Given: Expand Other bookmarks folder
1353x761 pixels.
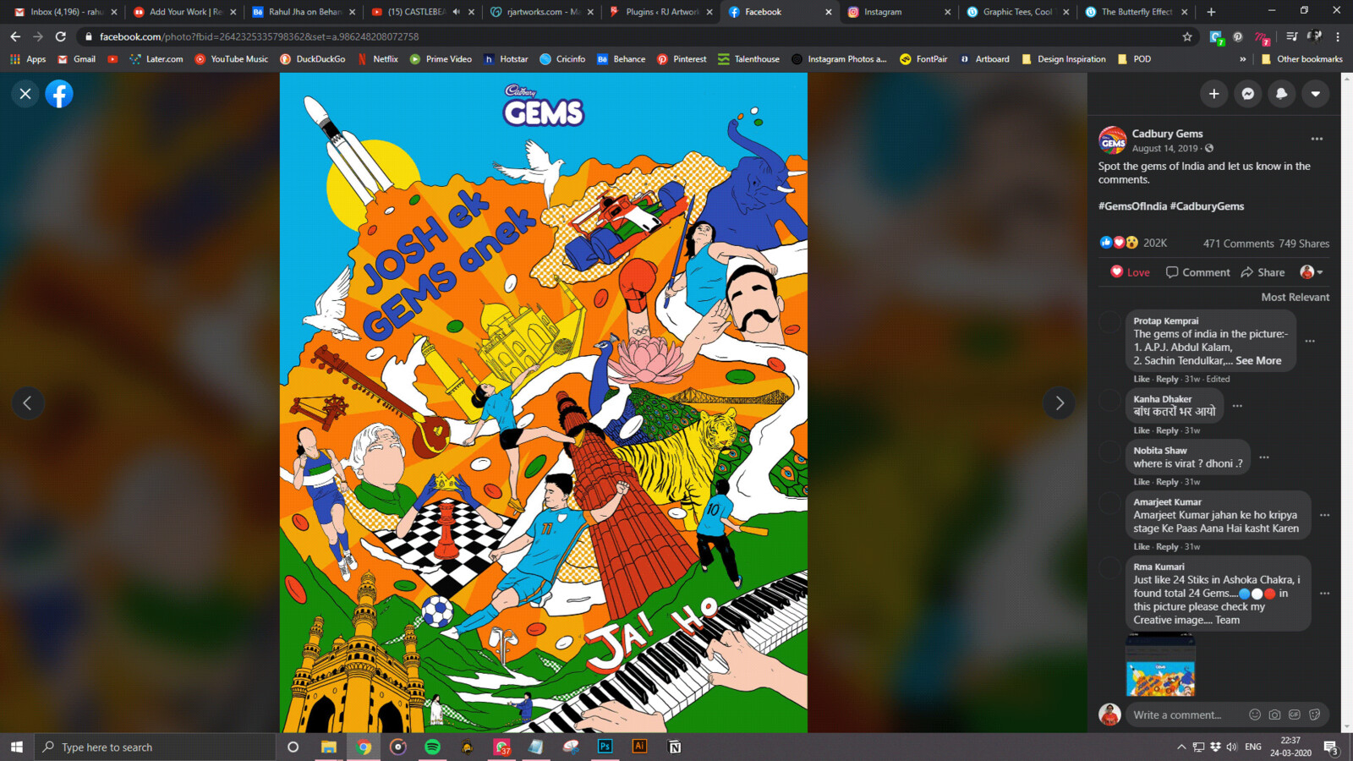Looking at the screenshot, I should pyautogui.click(x=1301, y=59).
